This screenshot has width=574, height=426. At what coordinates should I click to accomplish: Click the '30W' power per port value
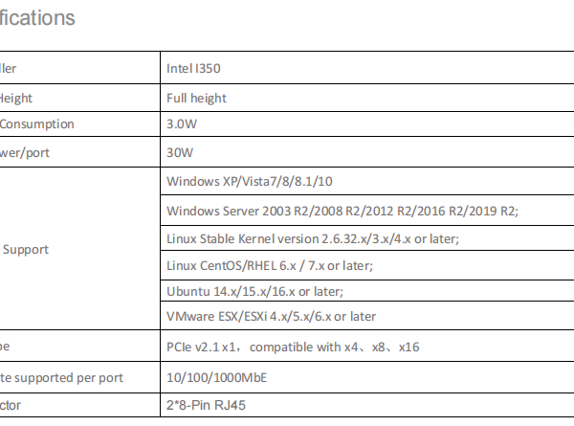180,152
